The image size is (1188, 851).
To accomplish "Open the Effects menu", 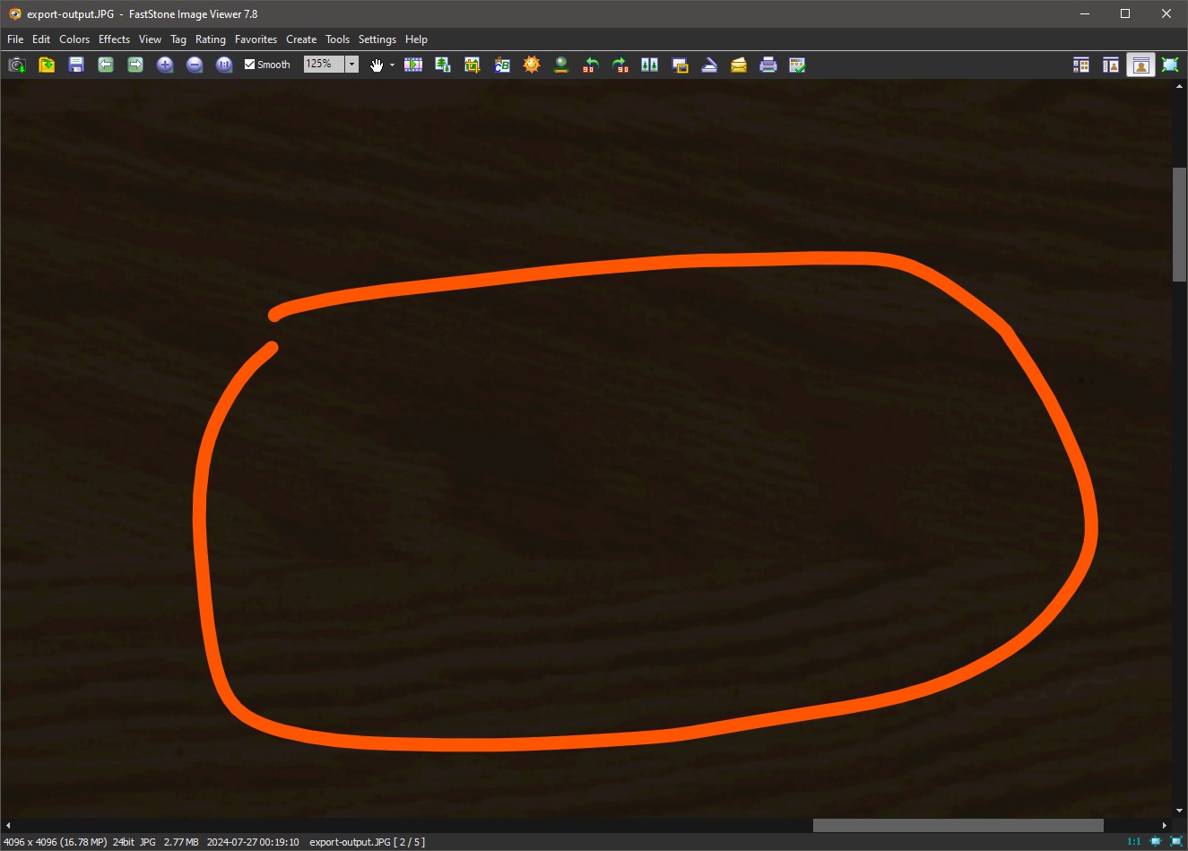I will point(114,39).
